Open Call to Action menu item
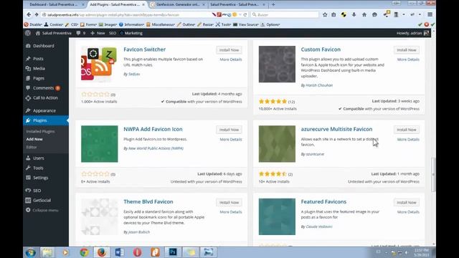The width and height of the screenshot is (459, 258). (45, 97)
